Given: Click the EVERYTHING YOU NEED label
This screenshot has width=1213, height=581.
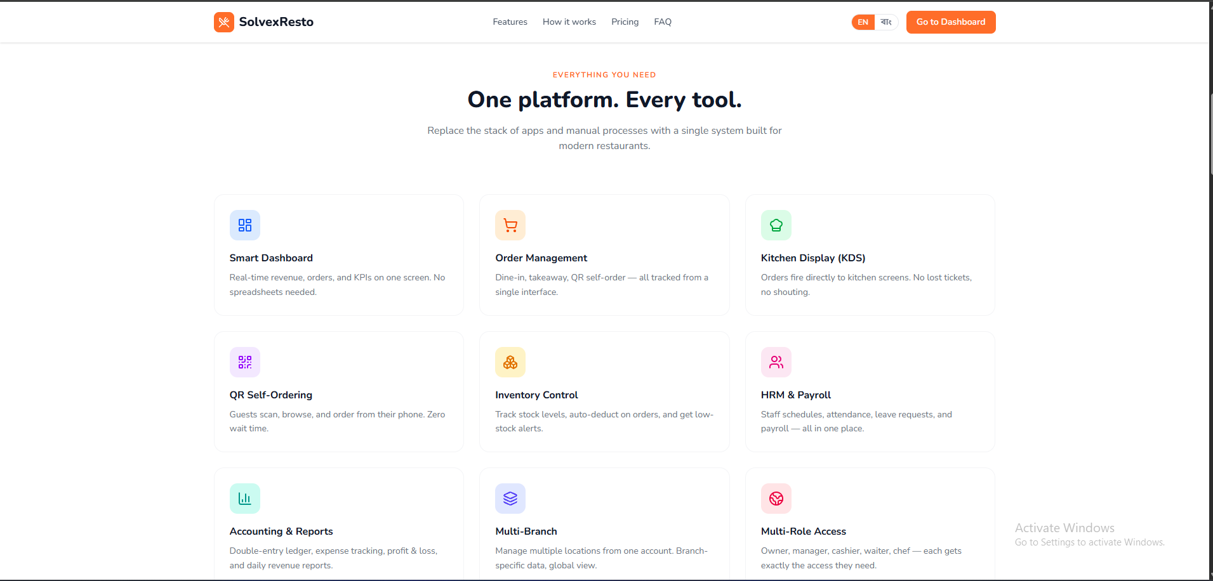Looking at the screenshot, I should (604, 75).
